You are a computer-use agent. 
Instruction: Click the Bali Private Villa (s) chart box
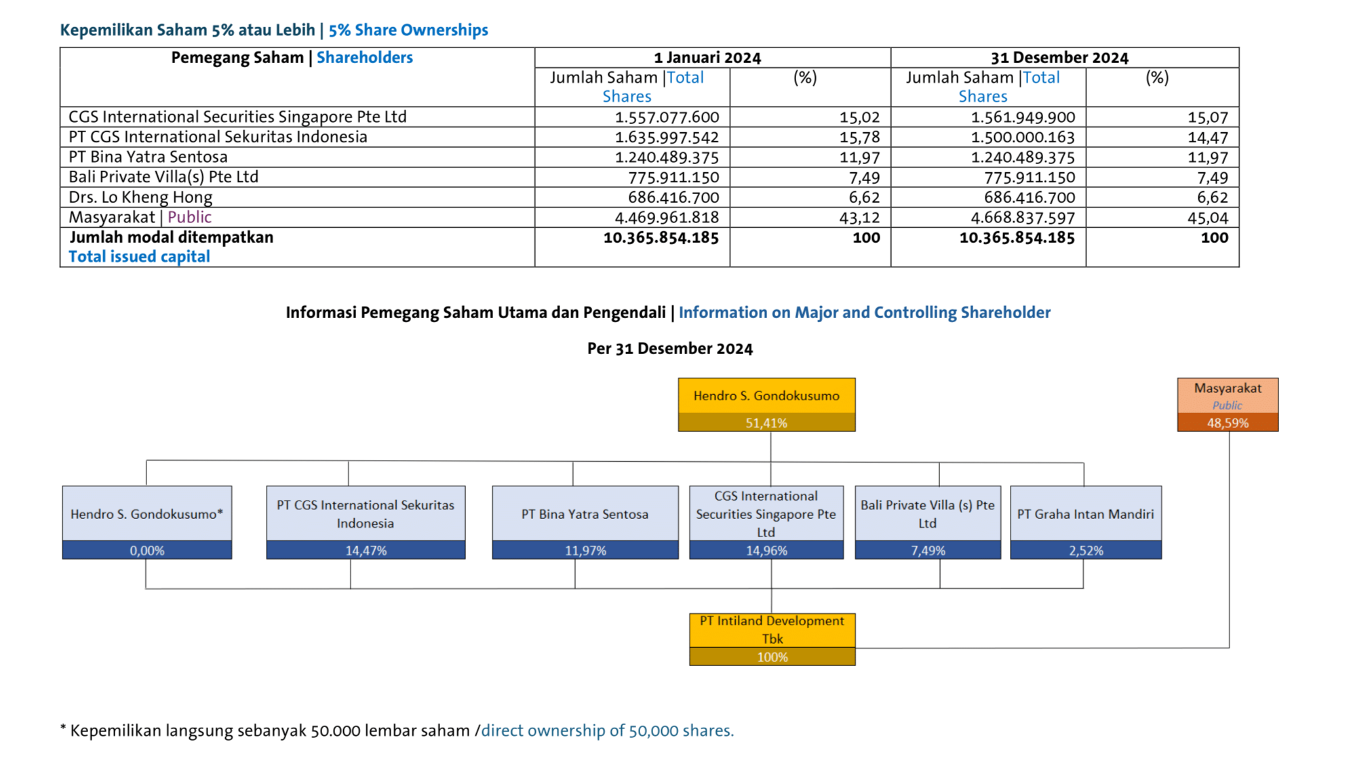(927, 513)
